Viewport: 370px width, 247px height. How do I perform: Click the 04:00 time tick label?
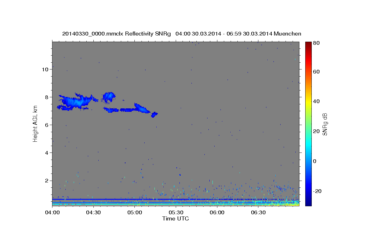pos(52,213)
